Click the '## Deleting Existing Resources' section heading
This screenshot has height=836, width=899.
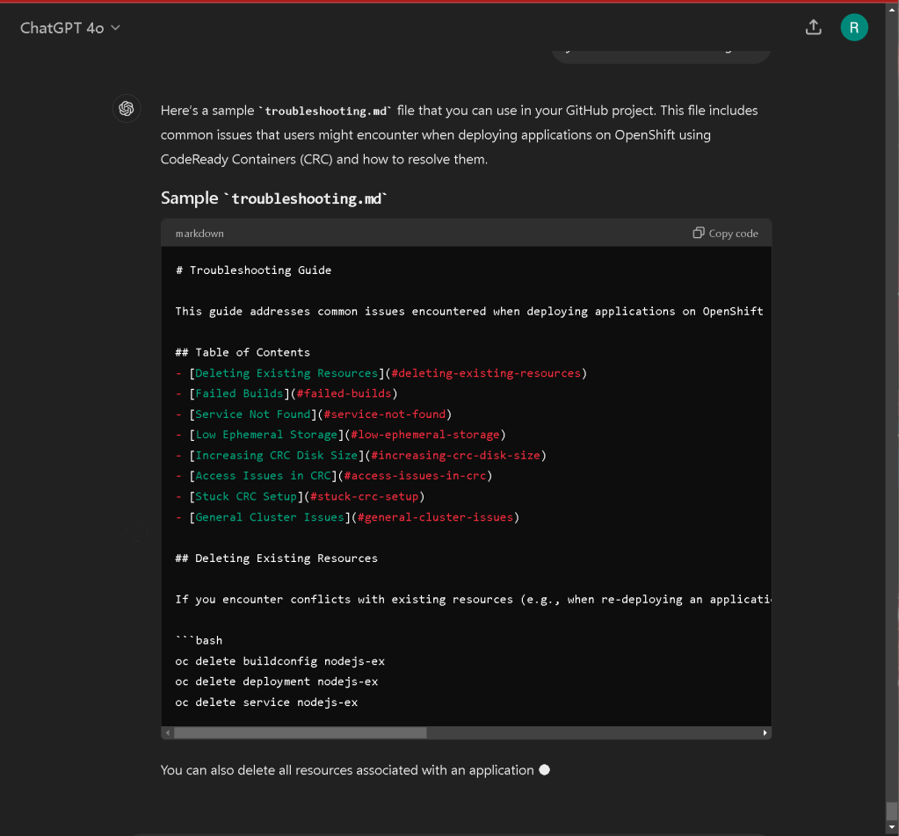276,559
